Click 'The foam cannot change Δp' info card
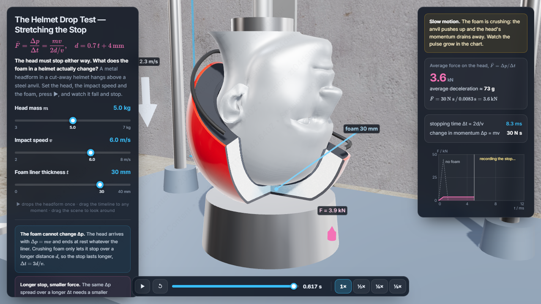This screenshot has width=541, height=304. coord(73,249)
